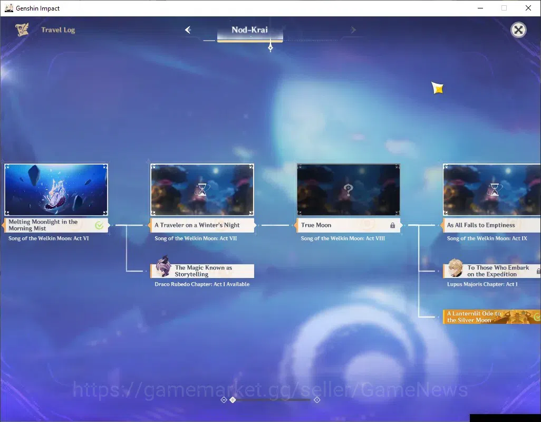
Task: Minimize the Genshin Impact window
Action: (x=480, y=8)
